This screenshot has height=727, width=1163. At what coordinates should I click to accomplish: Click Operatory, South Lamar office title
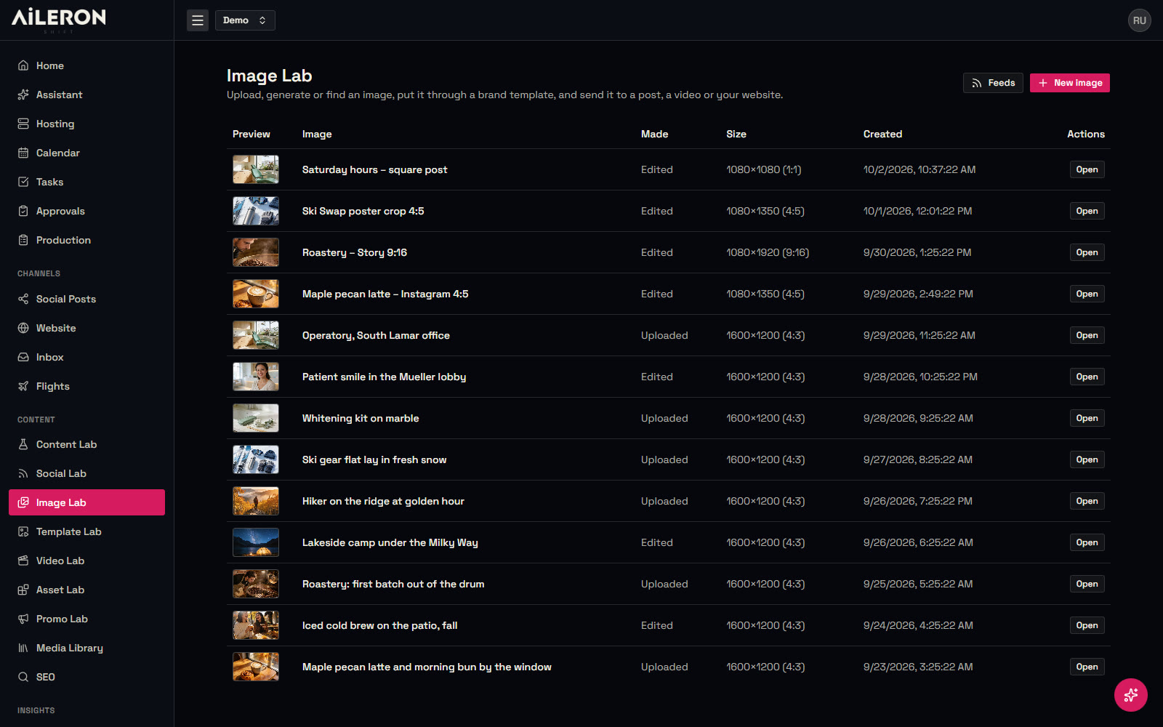tap(376, 335)
